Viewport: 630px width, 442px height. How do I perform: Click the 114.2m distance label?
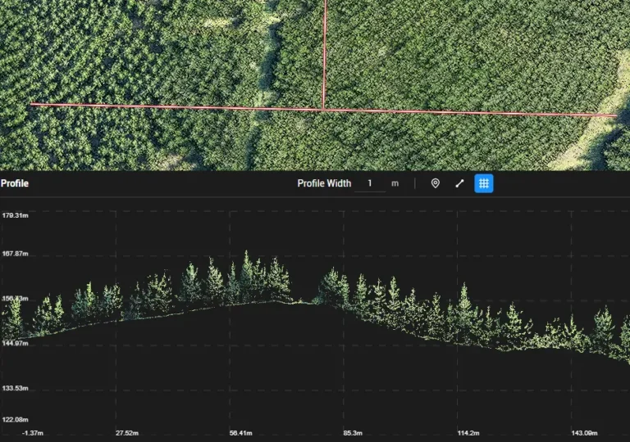[x=468, y=433]
